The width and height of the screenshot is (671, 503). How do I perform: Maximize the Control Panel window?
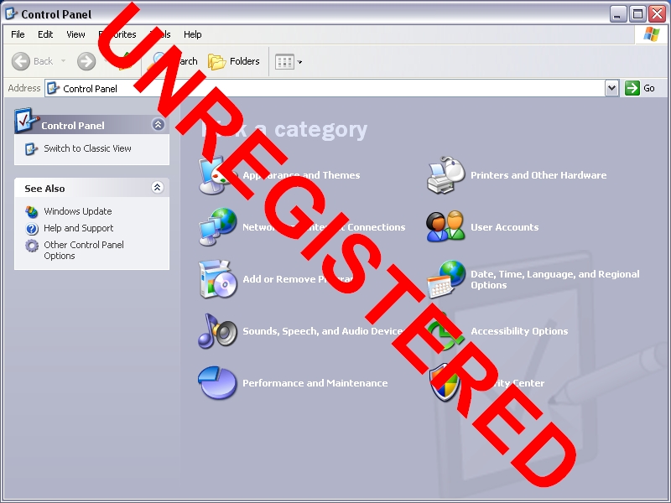click(637, 14)
